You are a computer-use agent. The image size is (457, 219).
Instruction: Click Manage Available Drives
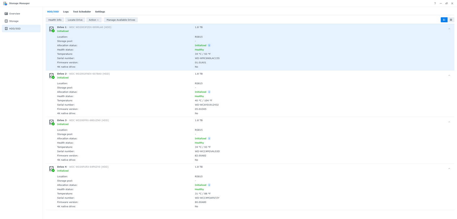pyautogui.click(x=121, y=20)
